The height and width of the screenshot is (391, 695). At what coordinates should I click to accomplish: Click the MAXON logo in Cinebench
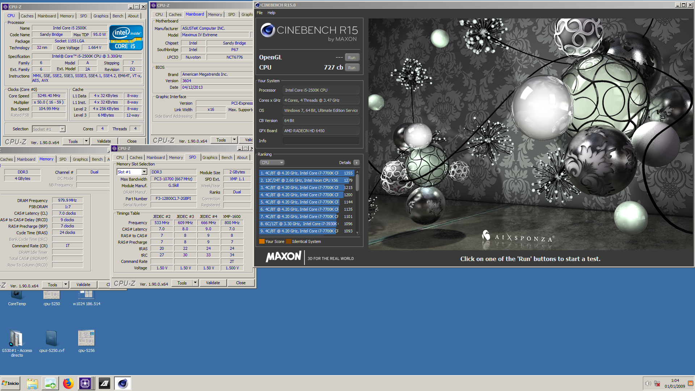coord(283,257)
